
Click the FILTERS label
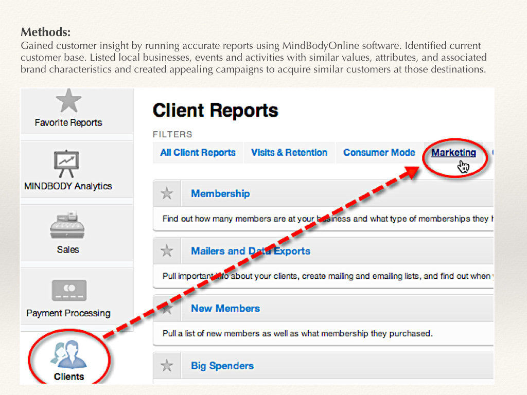[x=172, y=134]
